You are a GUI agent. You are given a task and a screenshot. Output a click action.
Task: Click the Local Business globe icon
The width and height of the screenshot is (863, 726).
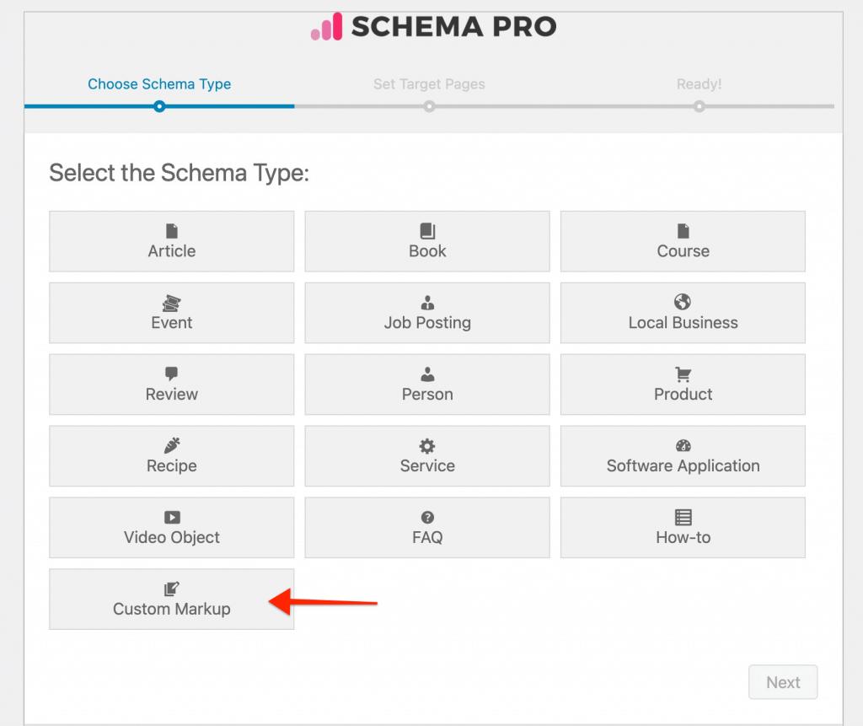tap(683, 302)
